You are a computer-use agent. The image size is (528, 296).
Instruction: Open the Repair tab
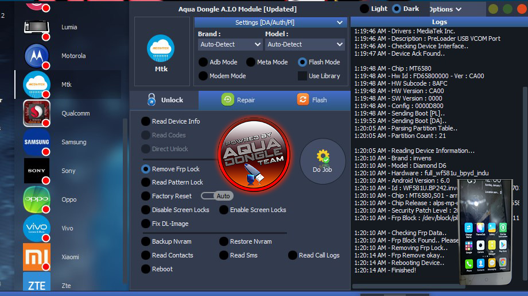click(238, 100)
